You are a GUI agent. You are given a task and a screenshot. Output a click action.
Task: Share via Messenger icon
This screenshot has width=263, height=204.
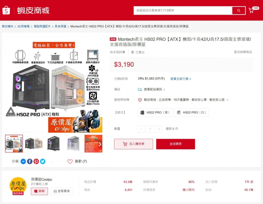click(23, 161)
